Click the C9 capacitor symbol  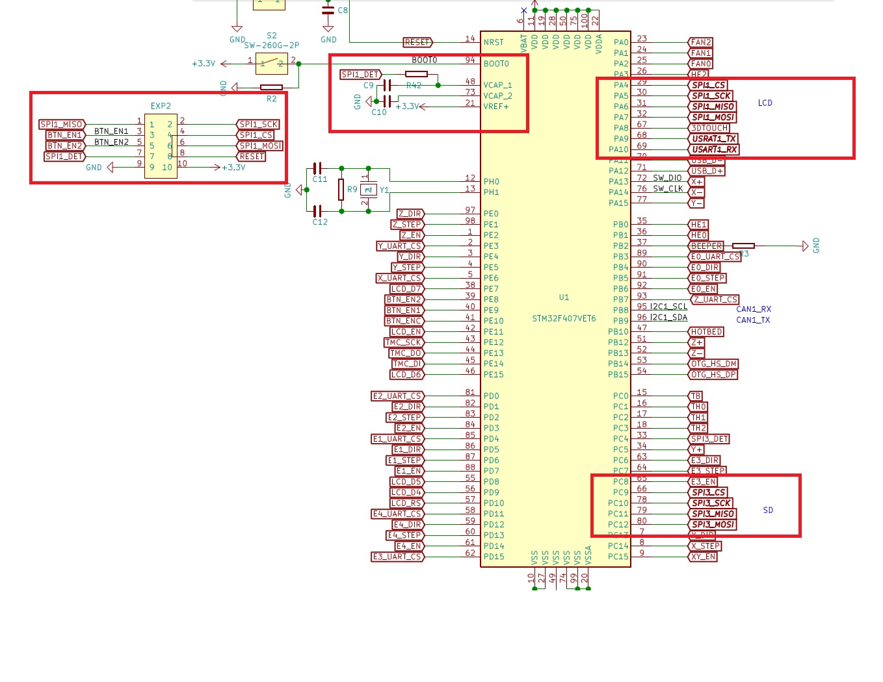click(388, 85)
